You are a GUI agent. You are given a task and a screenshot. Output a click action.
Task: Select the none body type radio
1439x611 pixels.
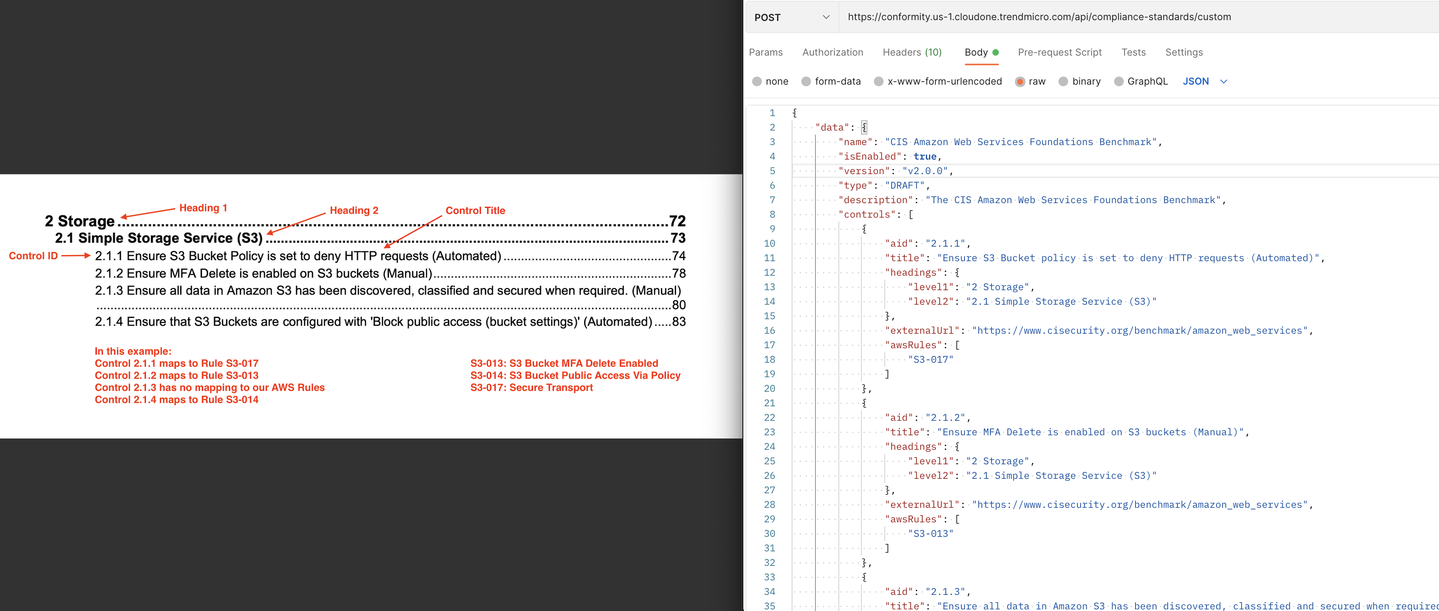click(757, 81)
